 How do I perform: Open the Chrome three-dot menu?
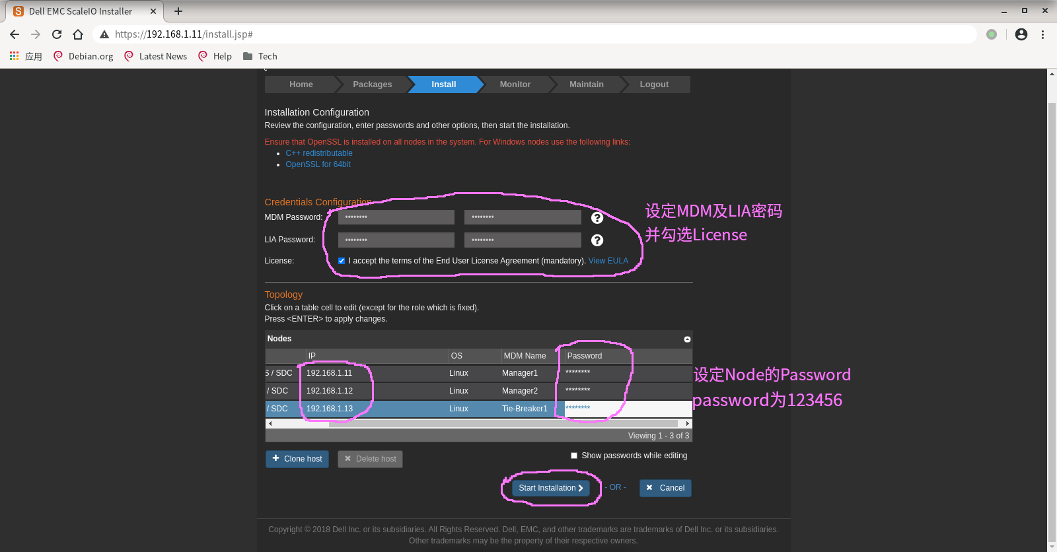1043,34
